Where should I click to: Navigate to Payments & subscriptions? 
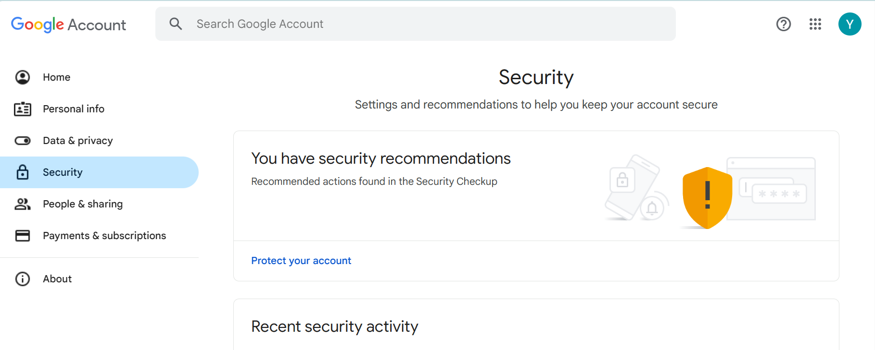pos(104,236)
